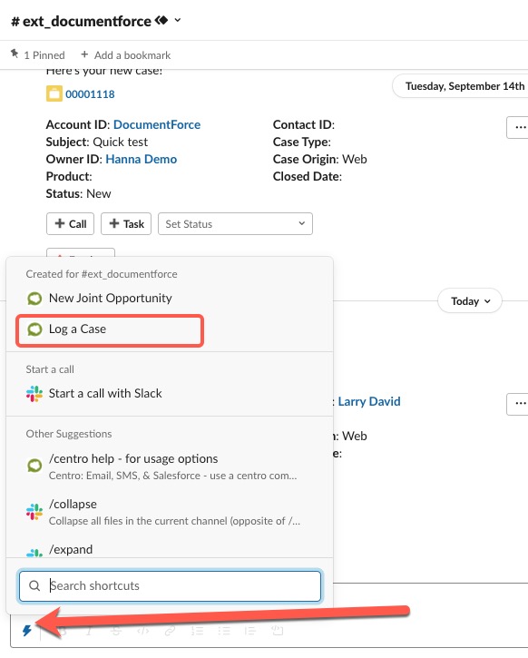Click the 'Other Suggestions' heading

69,434
